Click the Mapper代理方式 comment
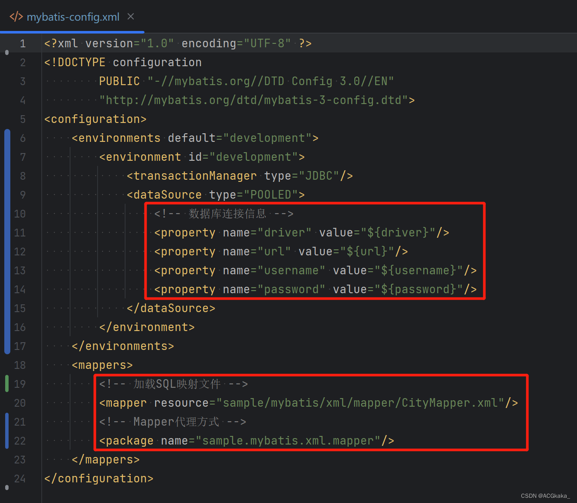Screen dimensions: 577x503 coord(173,422)
